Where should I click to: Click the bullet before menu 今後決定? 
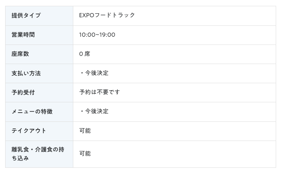(x=82, y=111)
